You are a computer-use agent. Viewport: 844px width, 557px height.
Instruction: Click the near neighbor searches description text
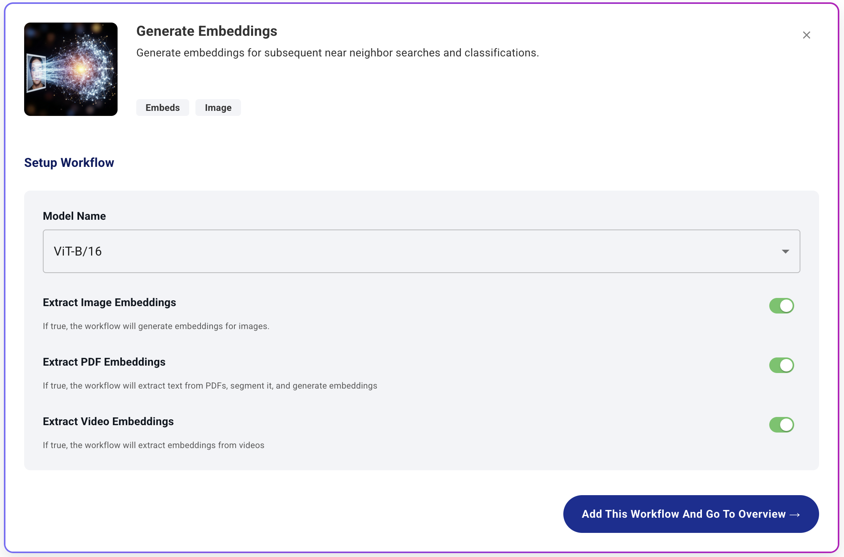click(337, 53)
